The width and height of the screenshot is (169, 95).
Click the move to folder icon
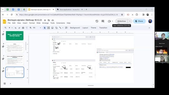tap(49, 20)
